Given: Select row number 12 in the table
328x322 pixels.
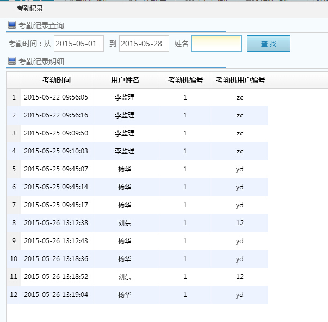Looking at the screenshot, I should click(14, 295).
